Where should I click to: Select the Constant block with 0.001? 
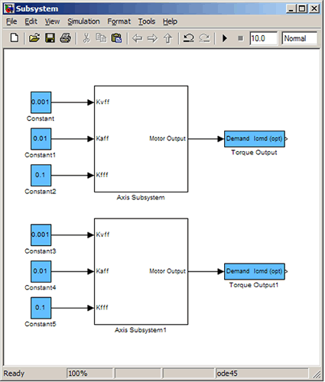(x=41, y=102)
